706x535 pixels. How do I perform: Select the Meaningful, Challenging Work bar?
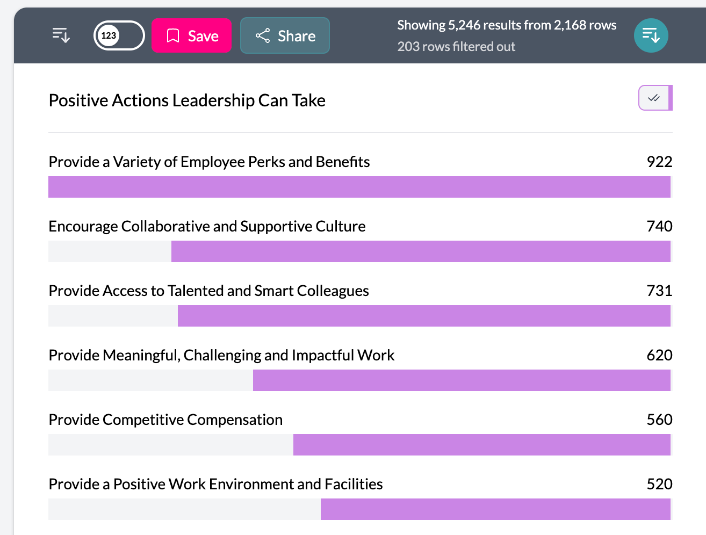tap(461, 380)
